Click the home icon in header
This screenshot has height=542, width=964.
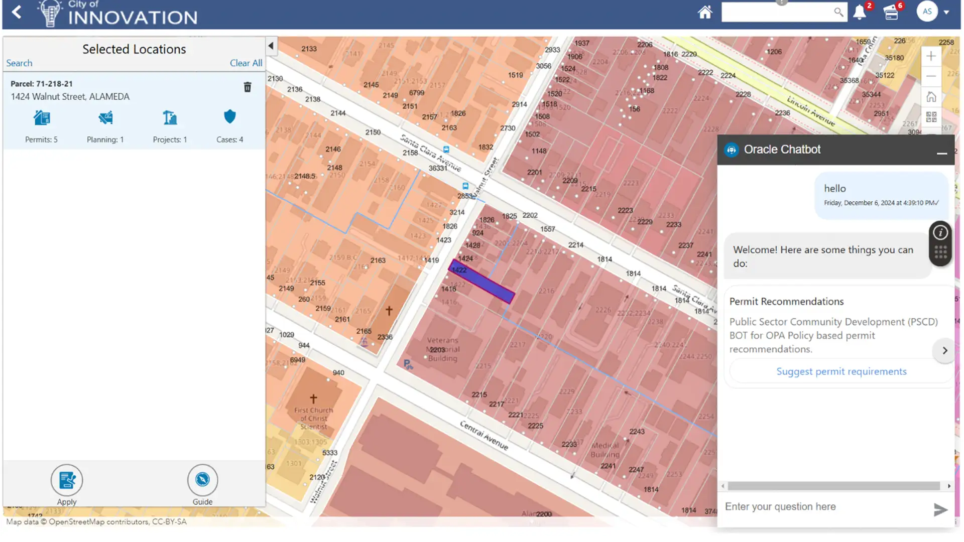click(705, 12)
